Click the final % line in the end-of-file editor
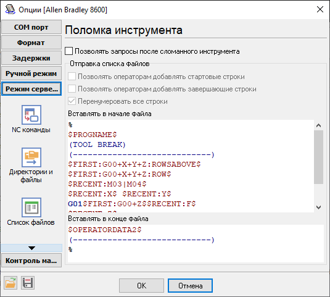This screenshot has height=297, width=330. pos(70,249)
